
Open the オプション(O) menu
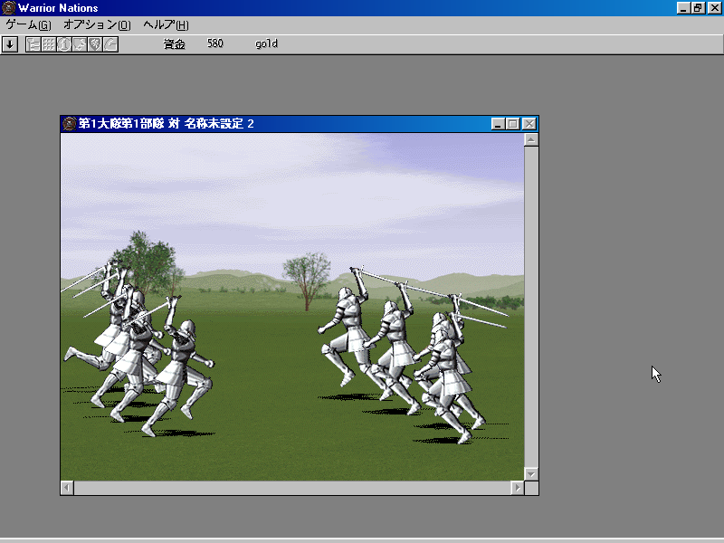[x=97, y=25]
